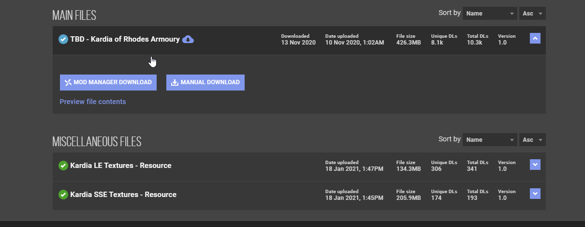The height and width of the screenshot is (227, 585).
Task: Click Manual Download button
Action: (x=205, y=82)
